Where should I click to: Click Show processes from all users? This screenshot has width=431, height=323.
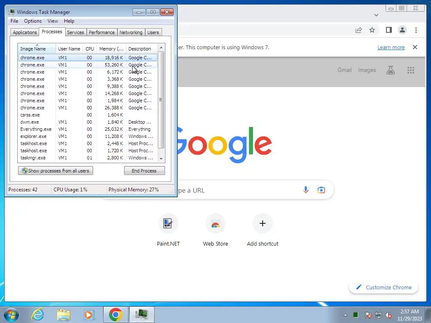[56, 171]
